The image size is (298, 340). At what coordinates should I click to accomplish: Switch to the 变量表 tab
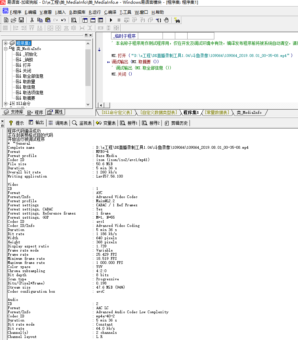click(106, 123)
